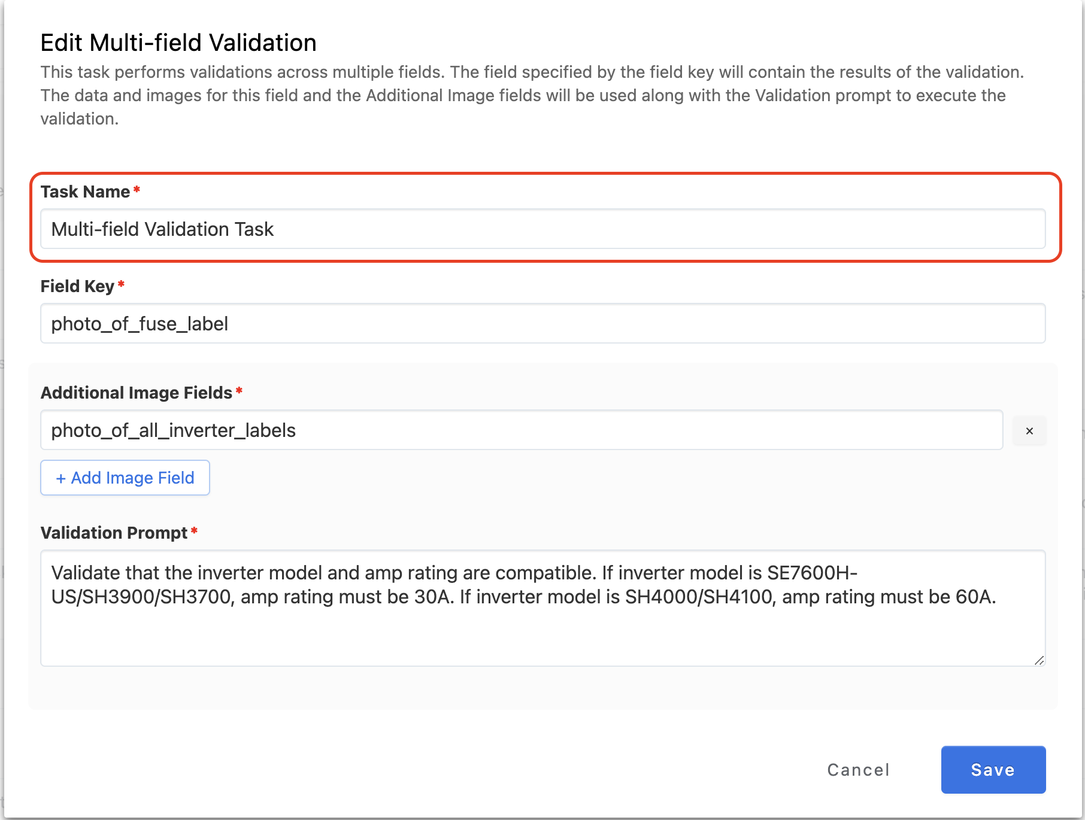Cancel editing the validation task
1085x820 pixels.
[858, 770]
